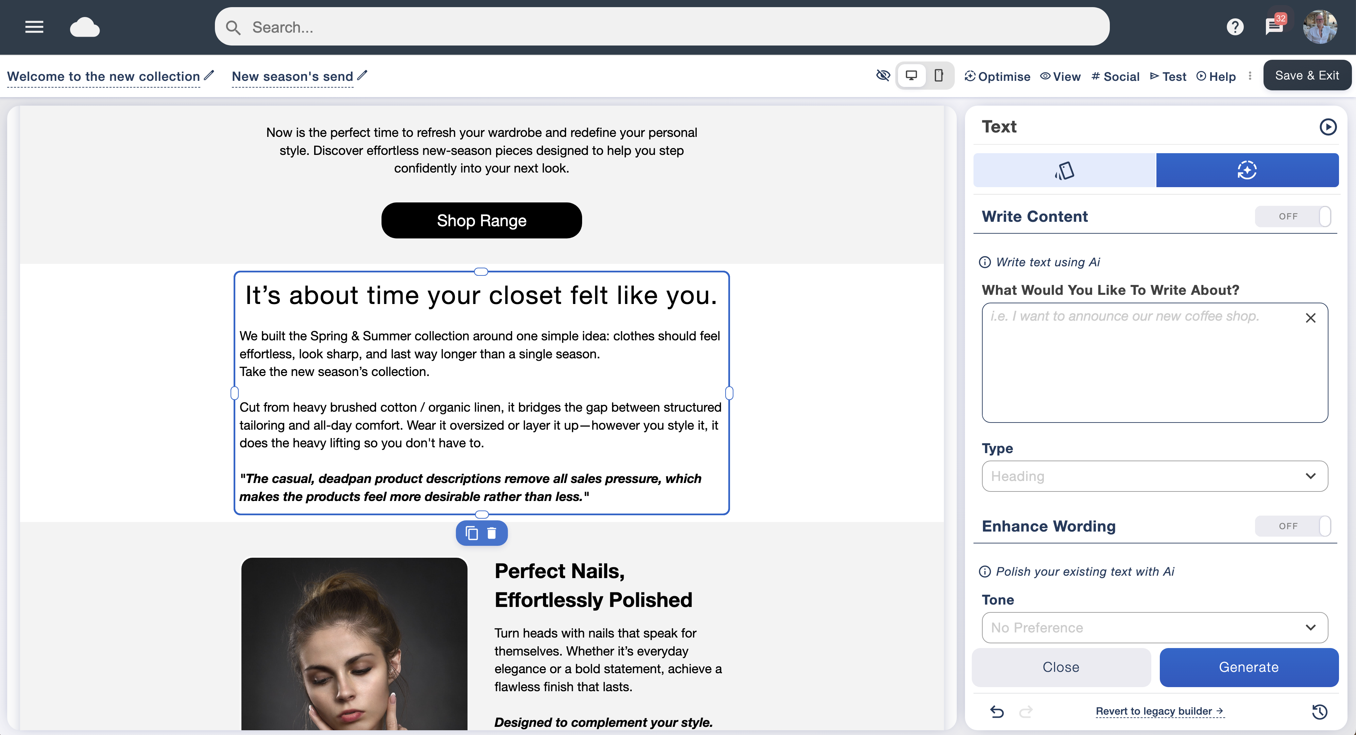This screenshot has width=1356, height=735.
Task: Click Save & Exit
Action: [x=1306, y=76]
